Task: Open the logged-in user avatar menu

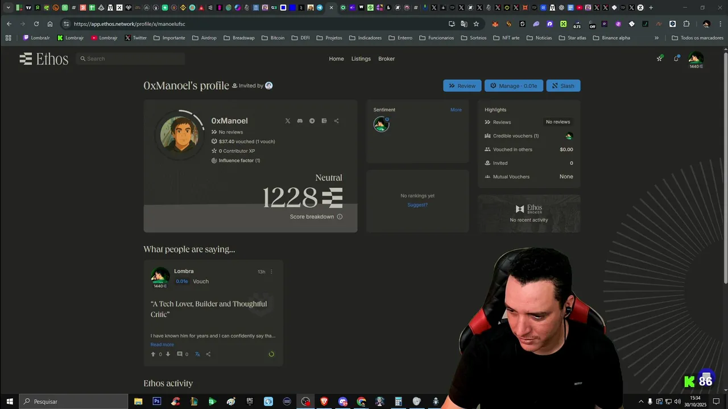Action: click(696, 58)
